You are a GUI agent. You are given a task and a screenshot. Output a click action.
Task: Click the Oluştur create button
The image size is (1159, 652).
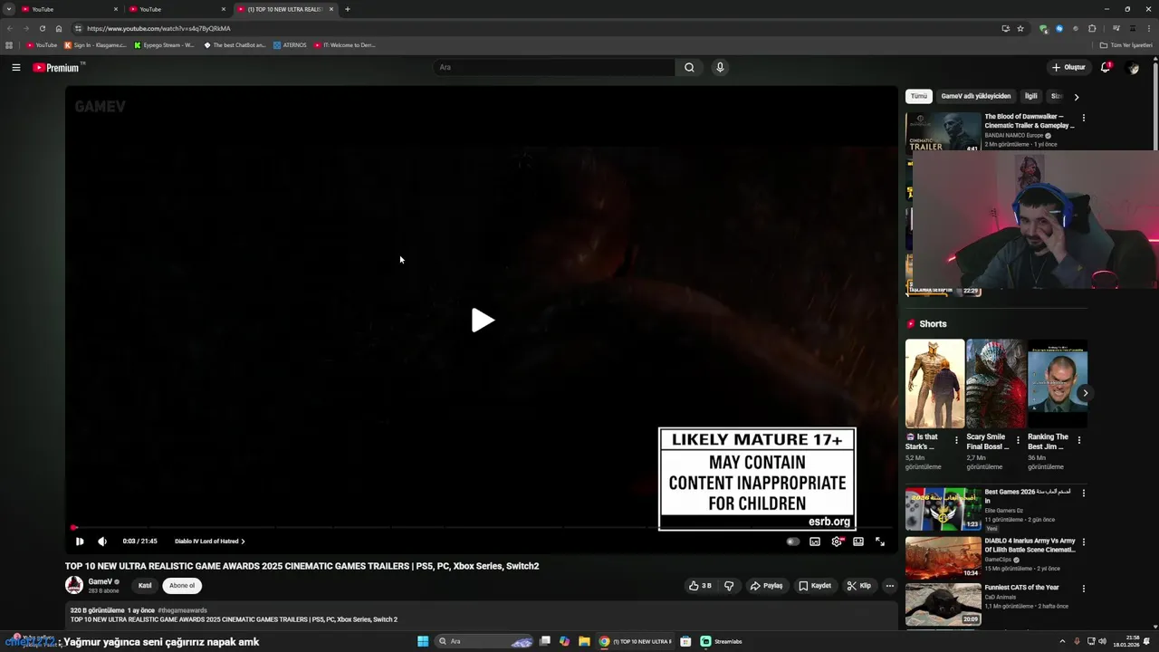(x=1068, y=67)
